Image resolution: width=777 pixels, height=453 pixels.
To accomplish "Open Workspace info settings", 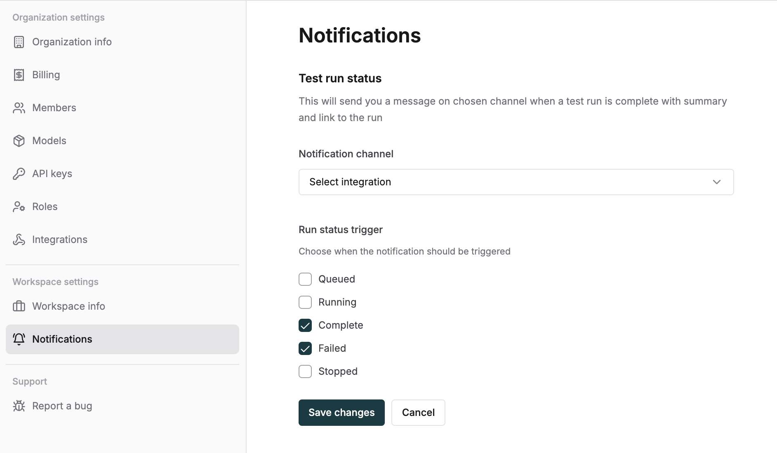I will coord(68,306).
